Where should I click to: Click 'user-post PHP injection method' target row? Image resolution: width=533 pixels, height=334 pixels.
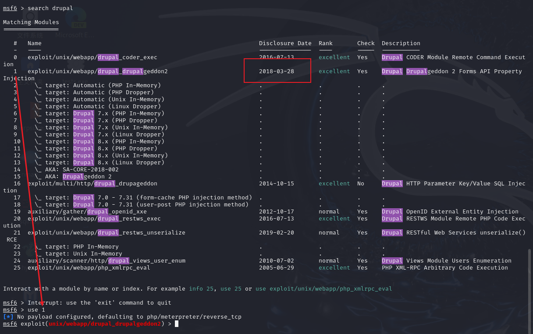(142, 205)
